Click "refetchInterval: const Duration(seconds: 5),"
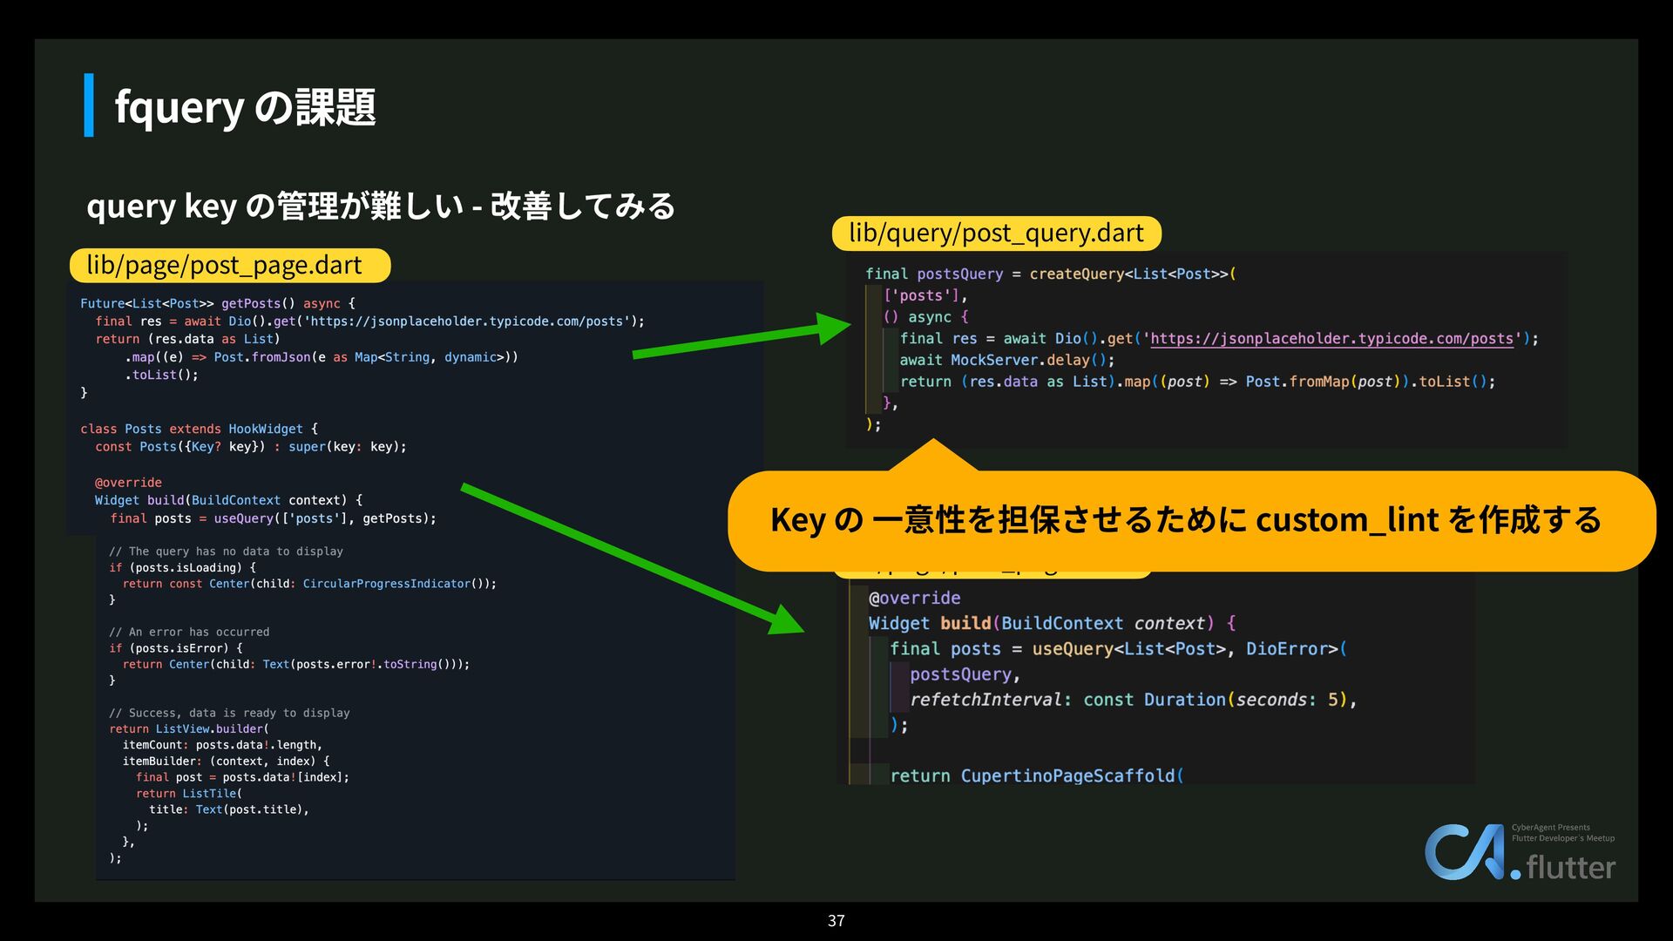The image size is (1673, 941). tap(1134, 700)
